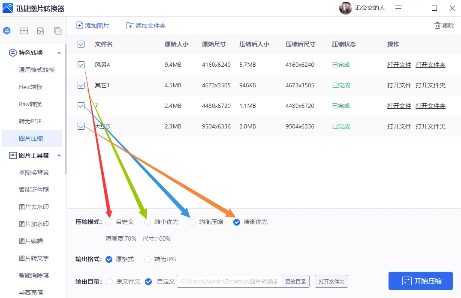Uncheck the checkbox in the 2.3MB row
Image resolution: width=461 pixels, height=298 pixels.
pyautogui.click(x=81, y=126)
